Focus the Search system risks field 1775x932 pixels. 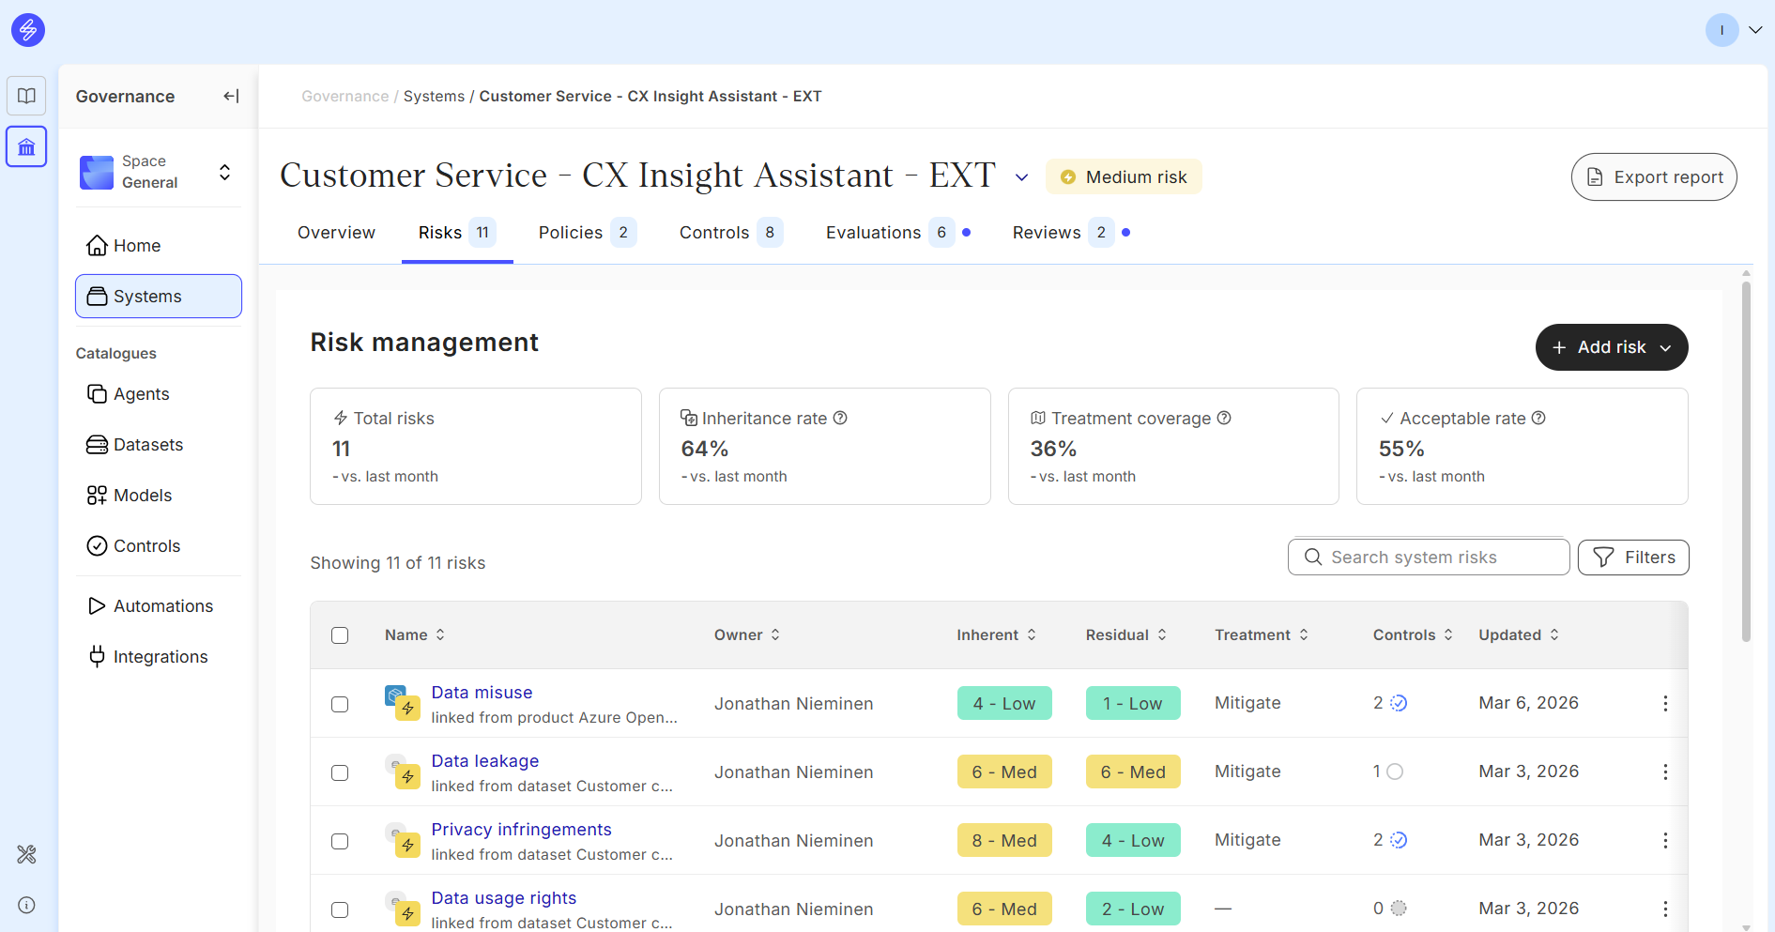1429,558
